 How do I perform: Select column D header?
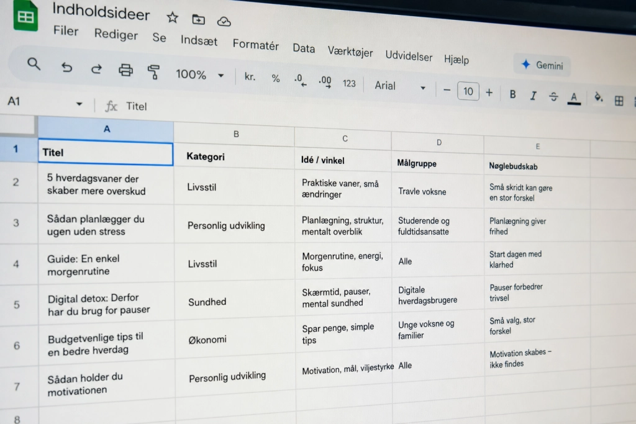coord(438,143)
